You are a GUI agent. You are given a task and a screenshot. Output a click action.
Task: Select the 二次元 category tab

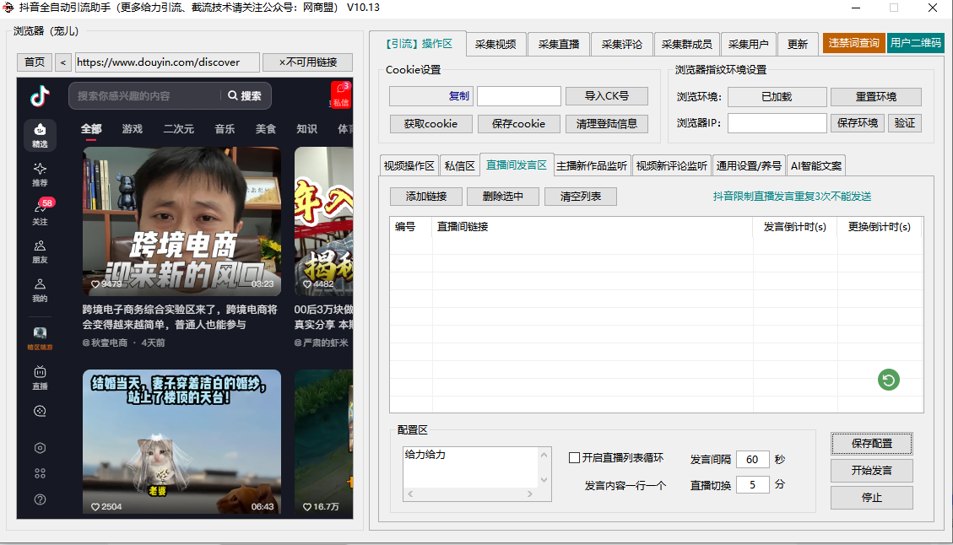179,129
